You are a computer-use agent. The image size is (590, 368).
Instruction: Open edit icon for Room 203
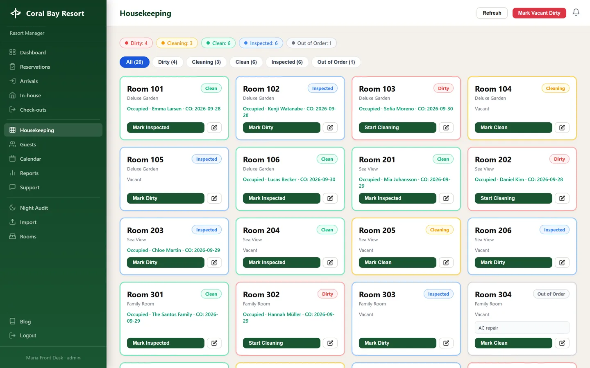pyautogui.click(x=214, y=263)
